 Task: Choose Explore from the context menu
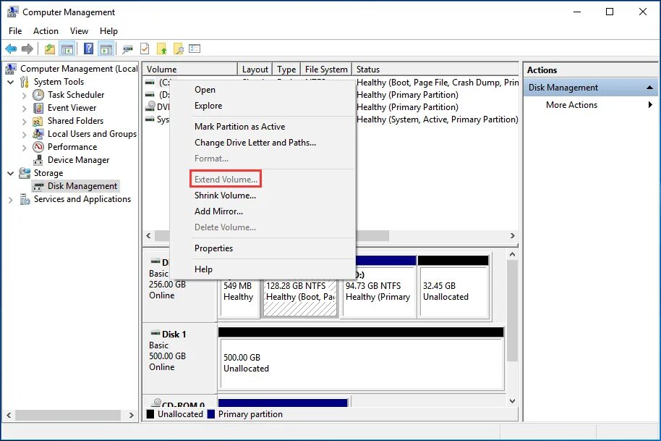(263, 106)
